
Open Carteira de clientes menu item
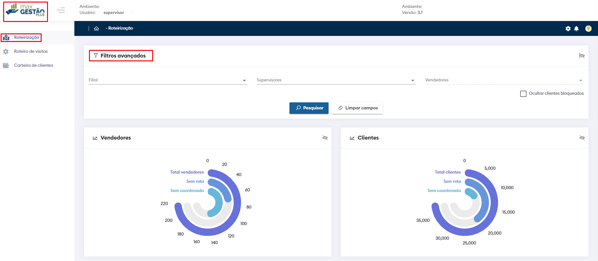coord(33,65)
